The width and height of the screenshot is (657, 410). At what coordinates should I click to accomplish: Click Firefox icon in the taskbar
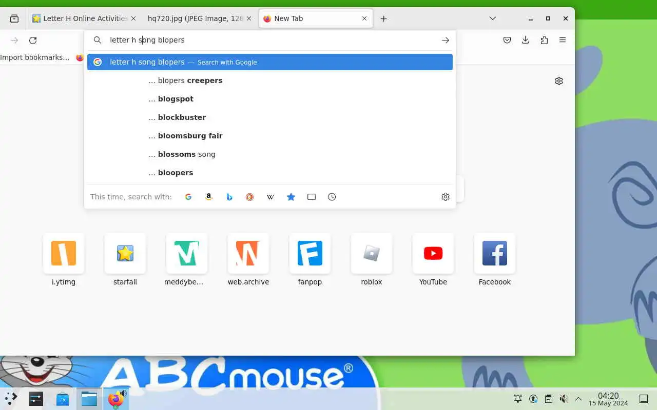116,399
